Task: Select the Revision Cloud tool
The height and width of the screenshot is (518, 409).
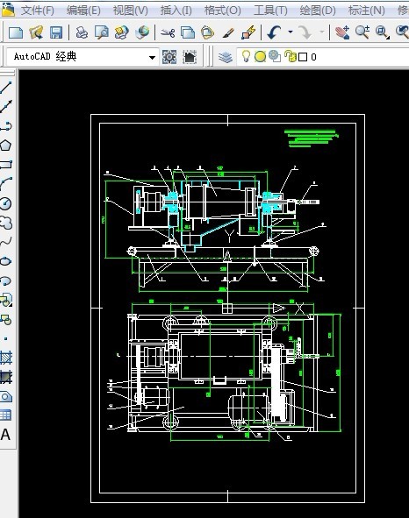Action: tap(6, 223)
